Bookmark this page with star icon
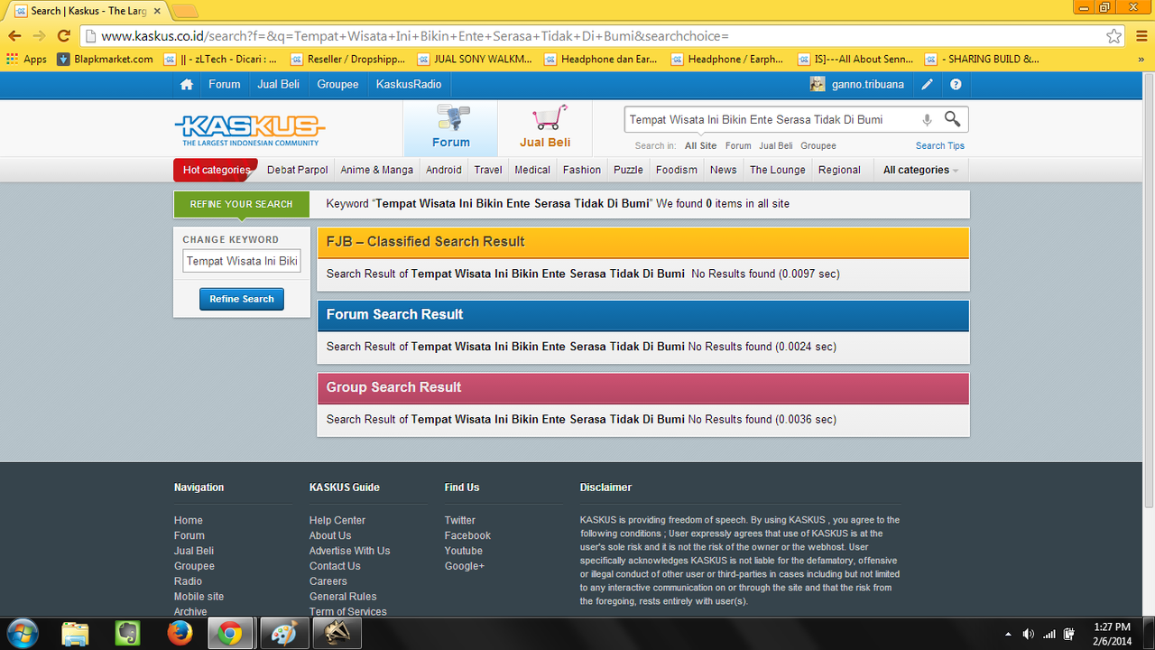The image size is (1155, 650). tap(1114, 36)
